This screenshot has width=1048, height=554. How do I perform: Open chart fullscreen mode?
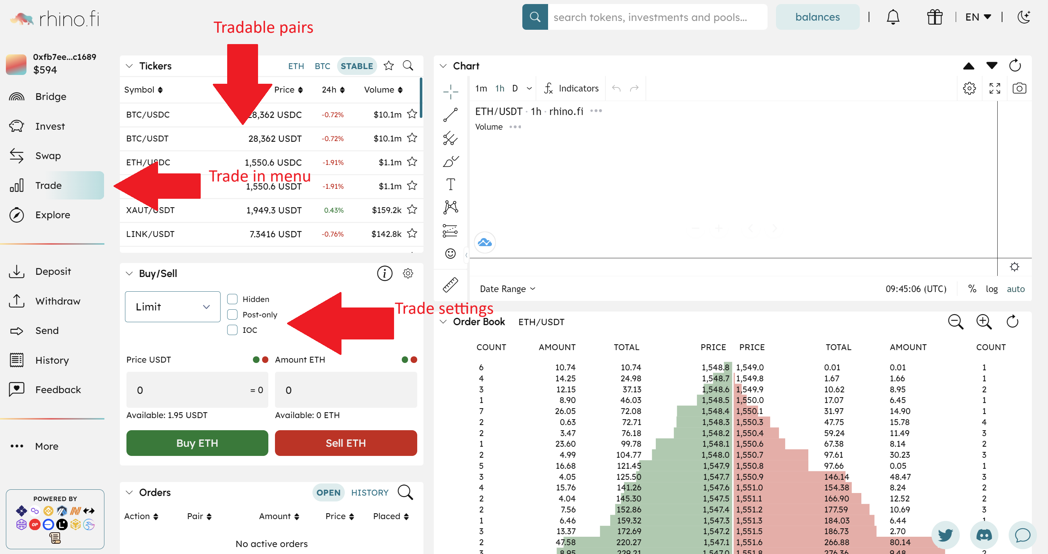tap(994, 88)
